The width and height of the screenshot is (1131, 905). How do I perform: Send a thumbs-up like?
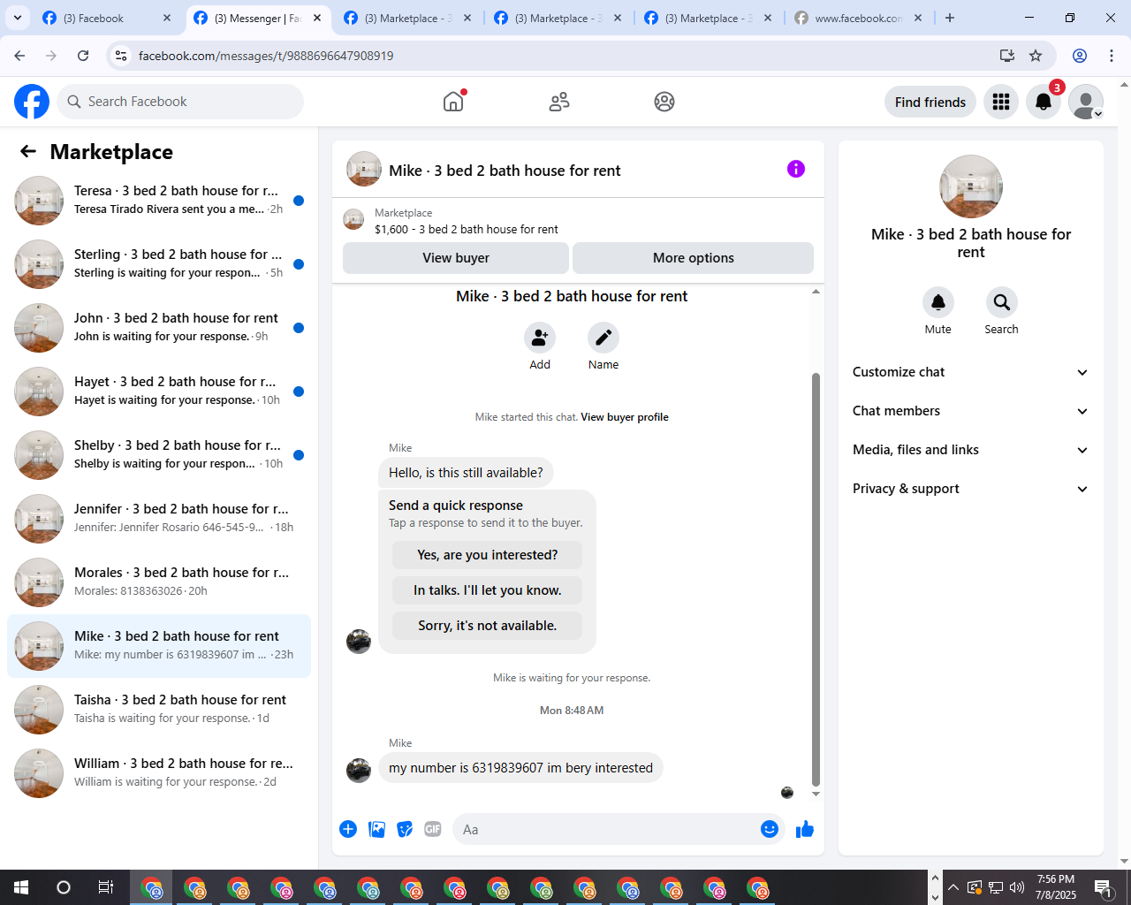(x=805, y=829)
